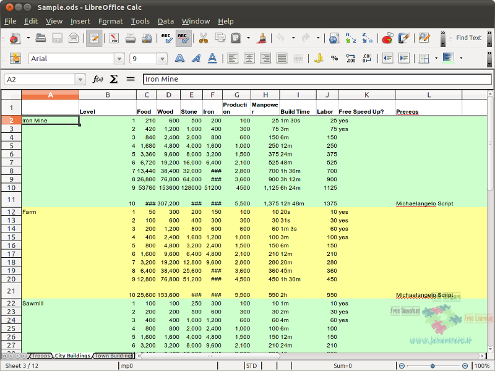Open the Format menu
495x371 pixels.
(x=110, y=21)
